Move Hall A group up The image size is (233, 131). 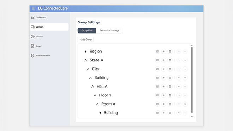179,87
